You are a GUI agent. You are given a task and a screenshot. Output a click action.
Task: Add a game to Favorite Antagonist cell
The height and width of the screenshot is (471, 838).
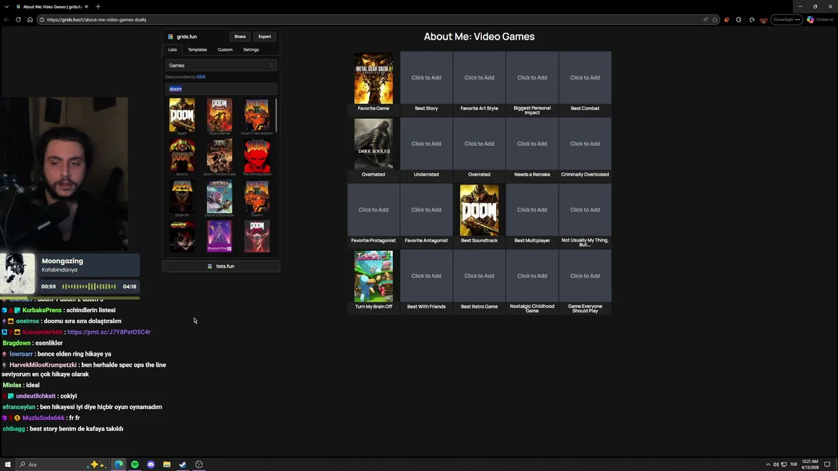pyautogui.click(x=426, y=210)
